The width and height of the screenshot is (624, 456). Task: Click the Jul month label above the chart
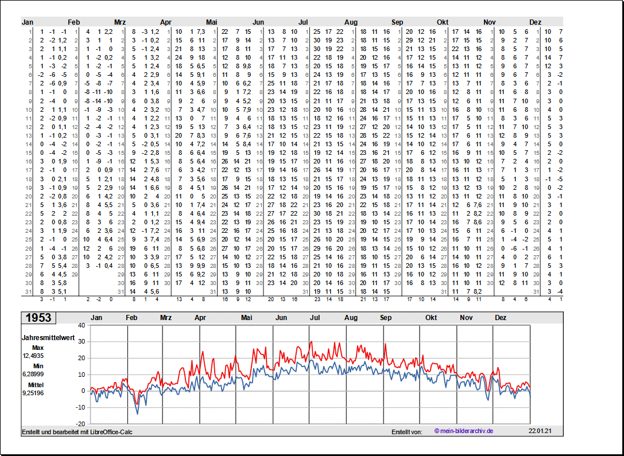click(x=315, y=318)
